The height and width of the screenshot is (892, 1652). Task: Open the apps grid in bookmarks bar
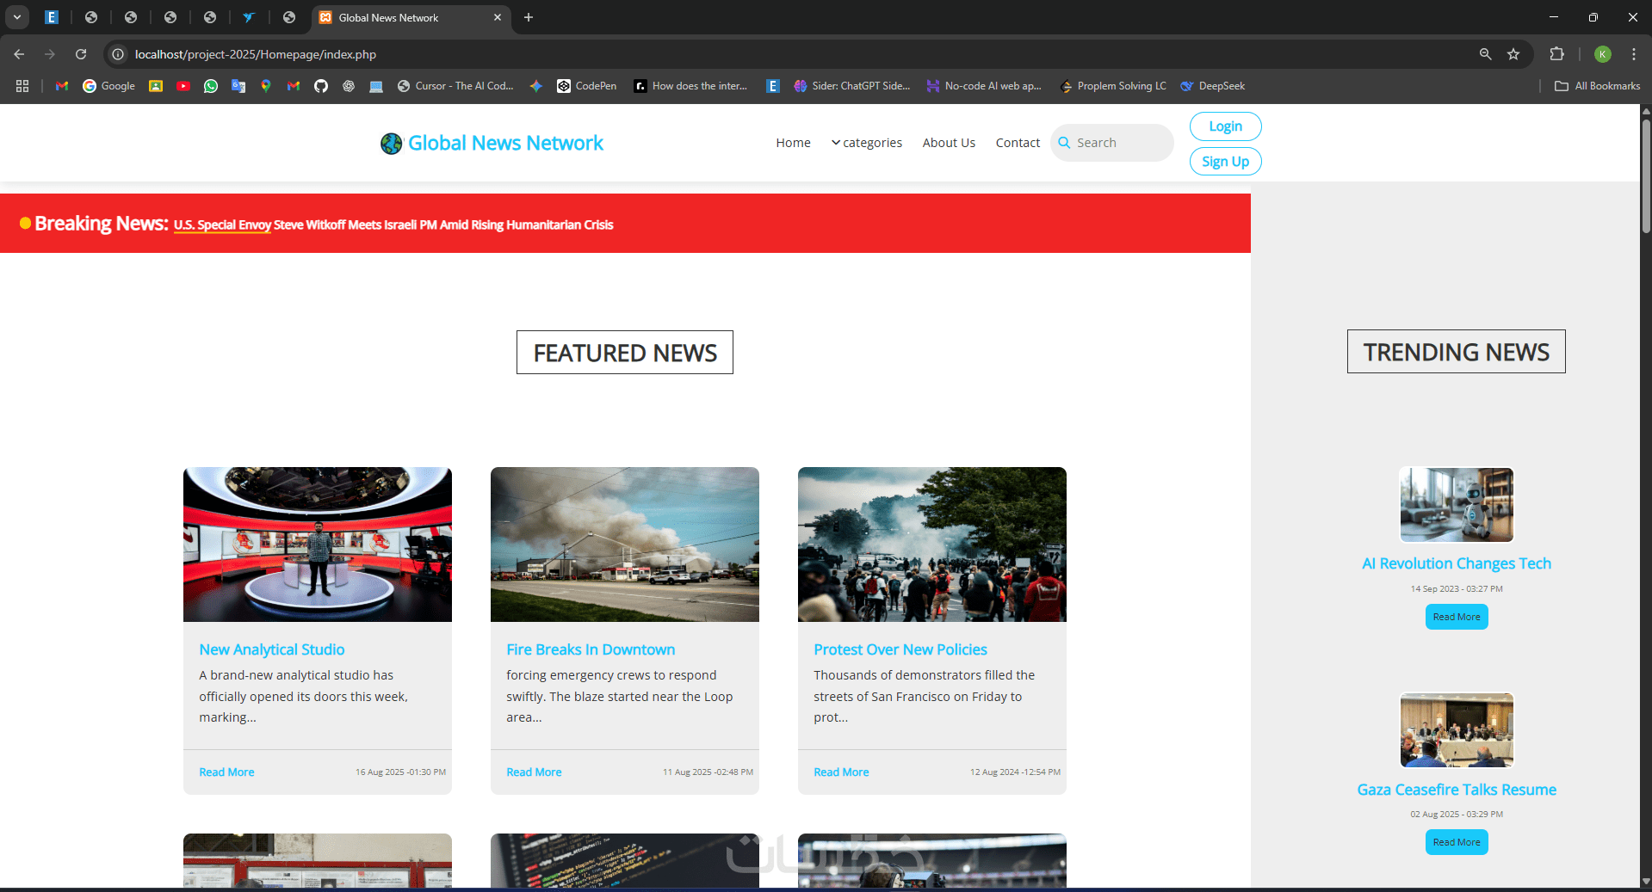point(22,86)
